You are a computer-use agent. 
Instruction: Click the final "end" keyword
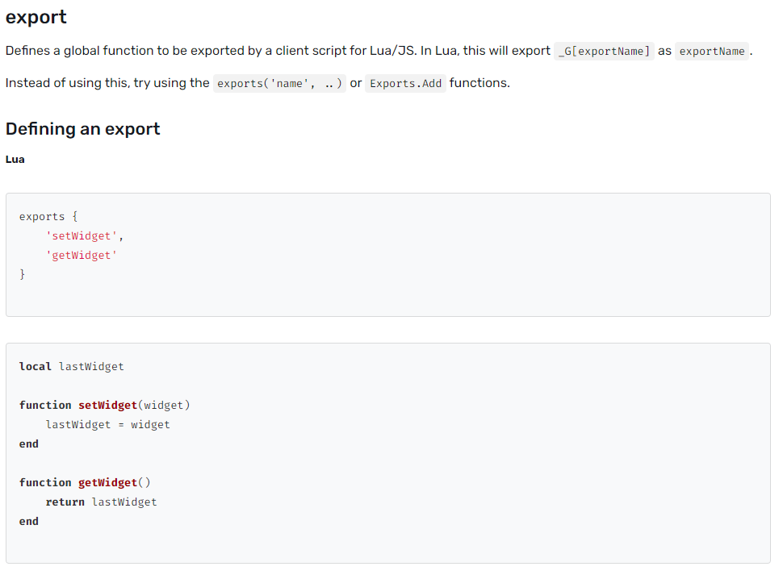click(29, 521)
